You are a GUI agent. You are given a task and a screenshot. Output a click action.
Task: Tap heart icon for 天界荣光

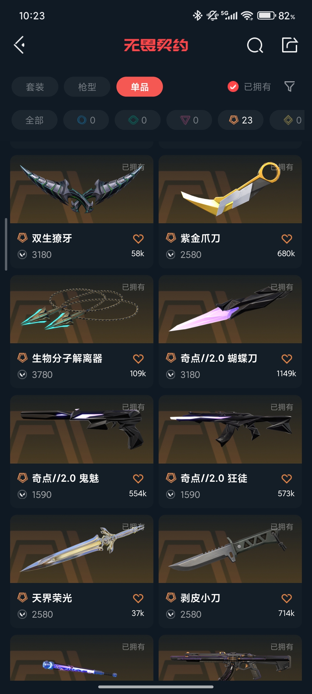(x=138, y=598)
